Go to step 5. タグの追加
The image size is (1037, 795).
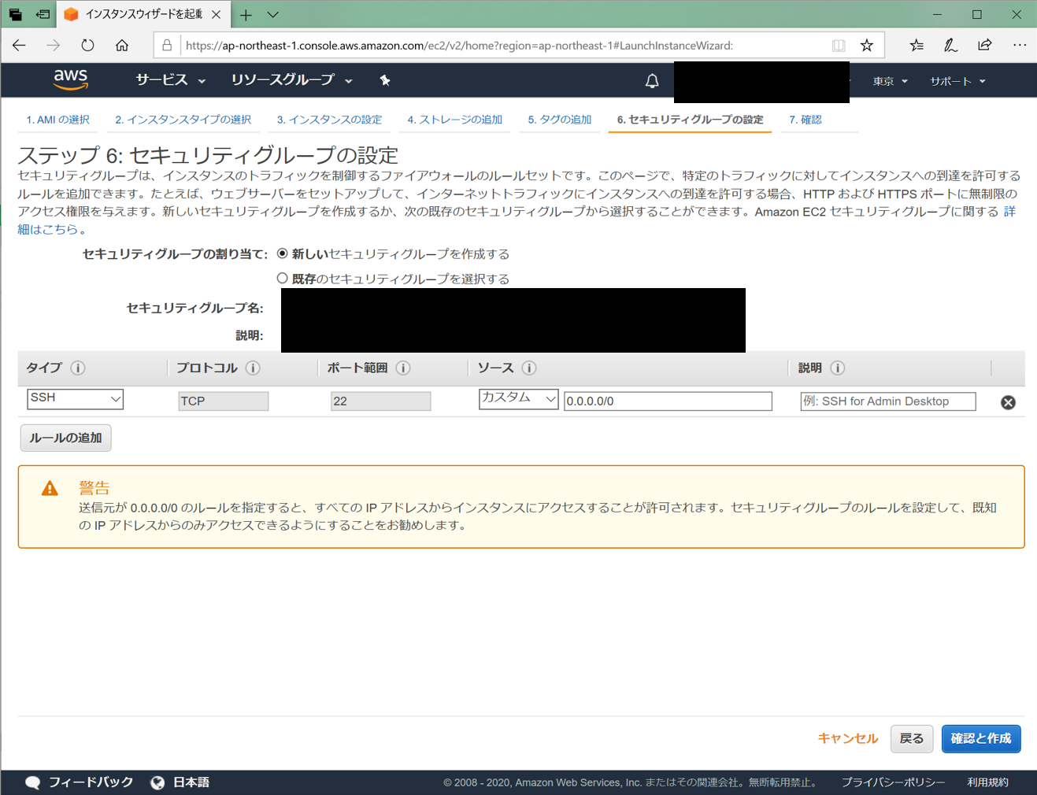pyautogui.click(x=559, y=120)
